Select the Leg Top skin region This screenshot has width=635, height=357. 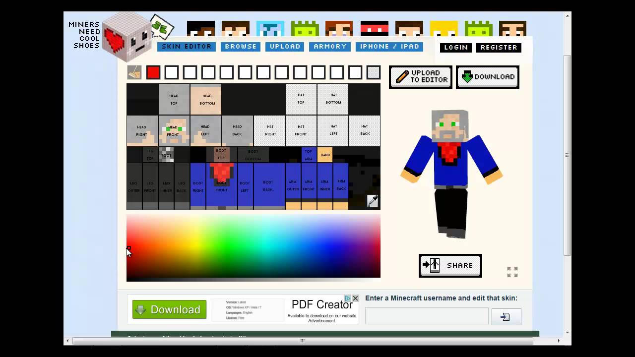150,155
